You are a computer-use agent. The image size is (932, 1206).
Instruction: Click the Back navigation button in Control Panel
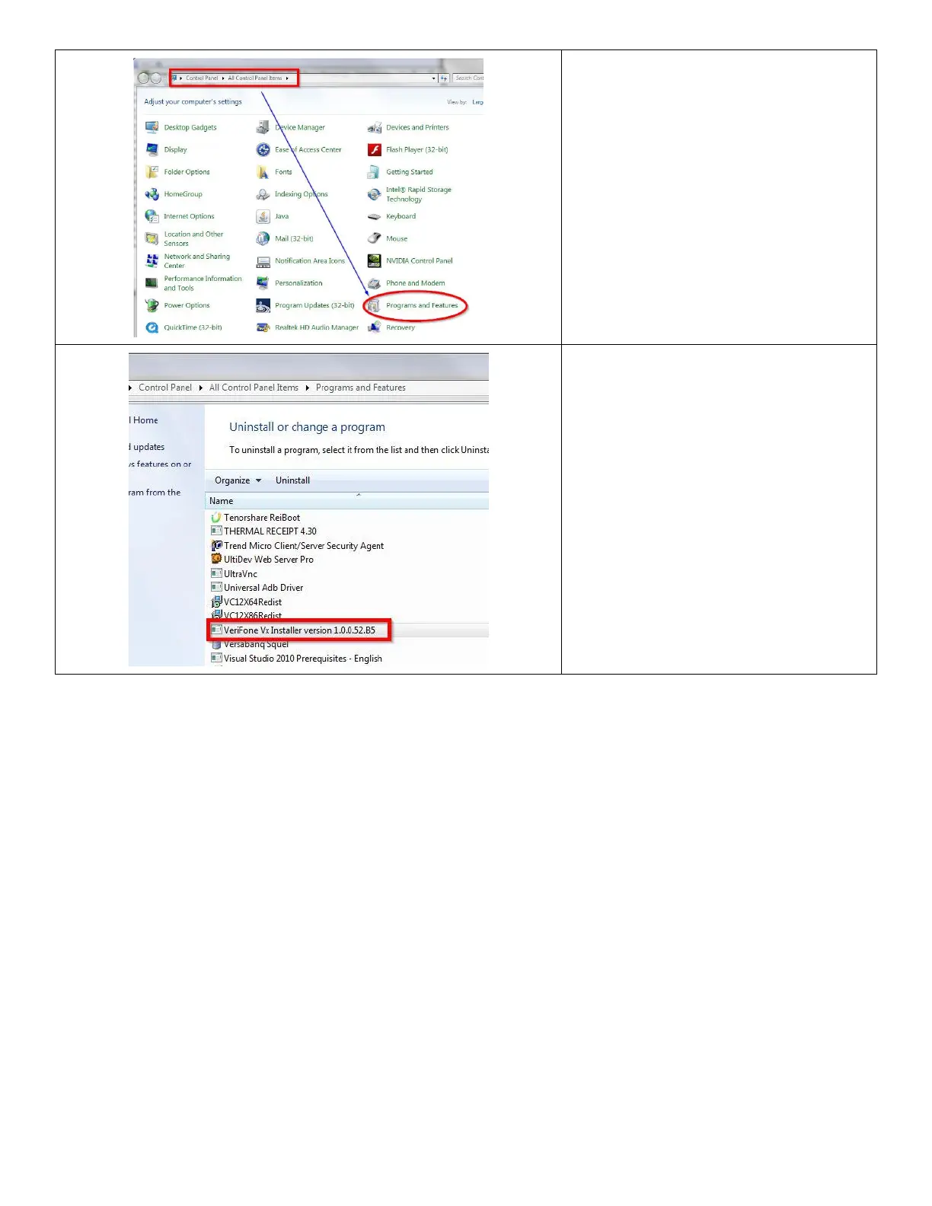(143, 78)
